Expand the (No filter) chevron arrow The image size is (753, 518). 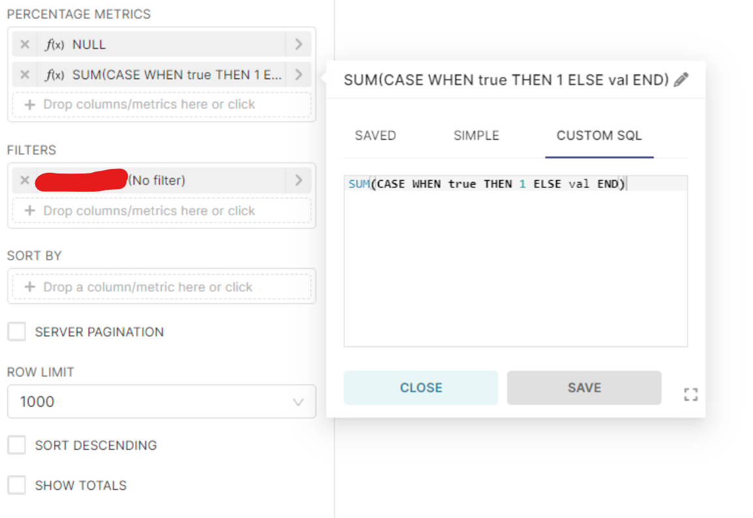[299, 180]
